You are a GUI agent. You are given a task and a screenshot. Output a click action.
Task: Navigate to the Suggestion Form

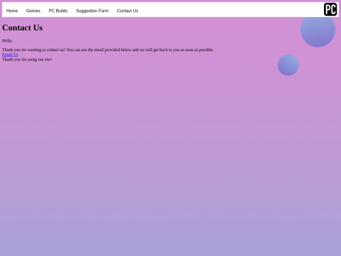[92, 11]
